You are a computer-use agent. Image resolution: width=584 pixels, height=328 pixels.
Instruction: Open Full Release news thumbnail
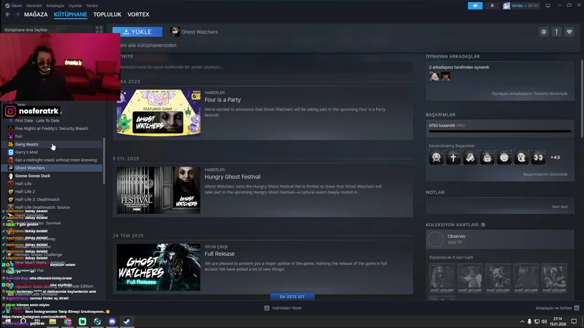coord(158,267)
